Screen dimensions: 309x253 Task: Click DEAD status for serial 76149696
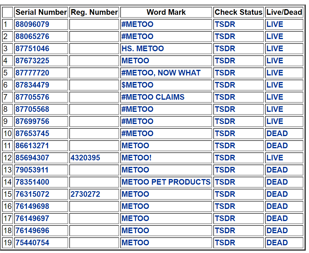[277, 231]
